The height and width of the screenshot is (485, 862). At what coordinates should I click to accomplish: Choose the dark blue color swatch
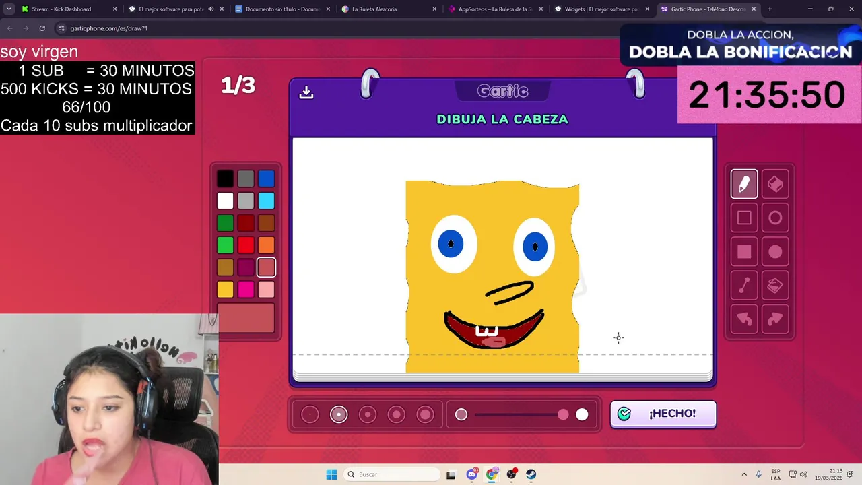pyautogui.click(x=266, y=179)
